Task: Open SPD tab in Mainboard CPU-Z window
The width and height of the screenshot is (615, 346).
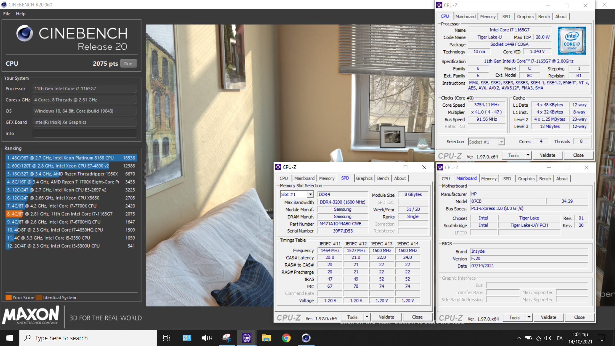Action: pyautogui.click(x=507, y=178)
